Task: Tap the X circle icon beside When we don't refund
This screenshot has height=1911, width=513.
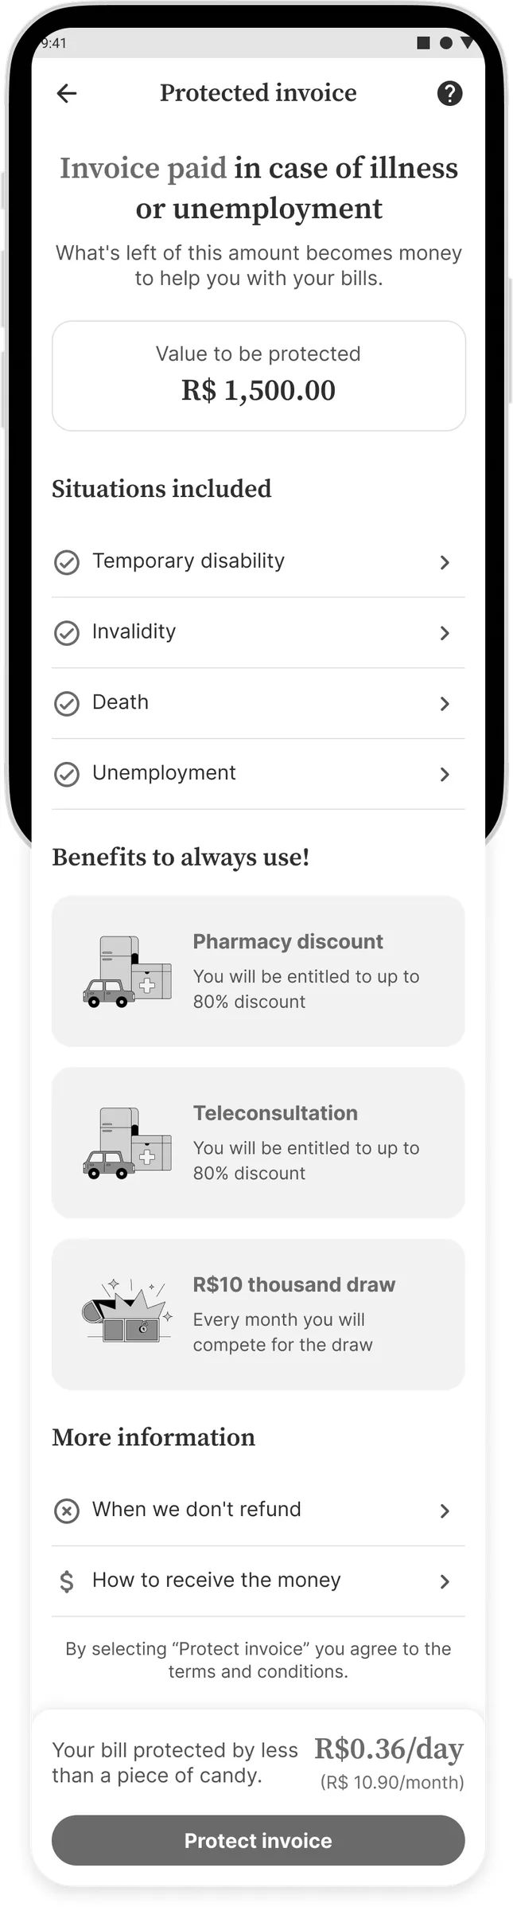Action: tap(66, 1510)
